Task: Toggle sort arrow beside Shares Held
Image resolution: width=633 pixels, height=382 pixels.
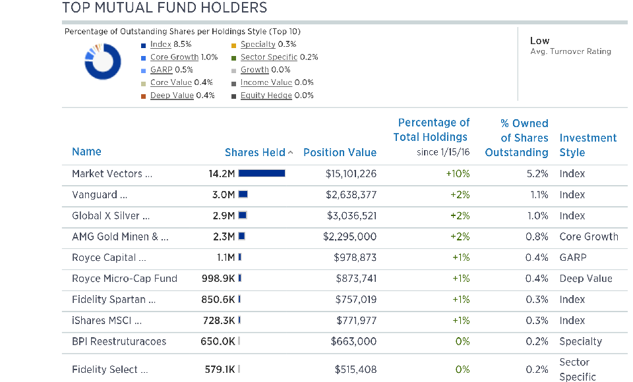Action: pos(291,153)
